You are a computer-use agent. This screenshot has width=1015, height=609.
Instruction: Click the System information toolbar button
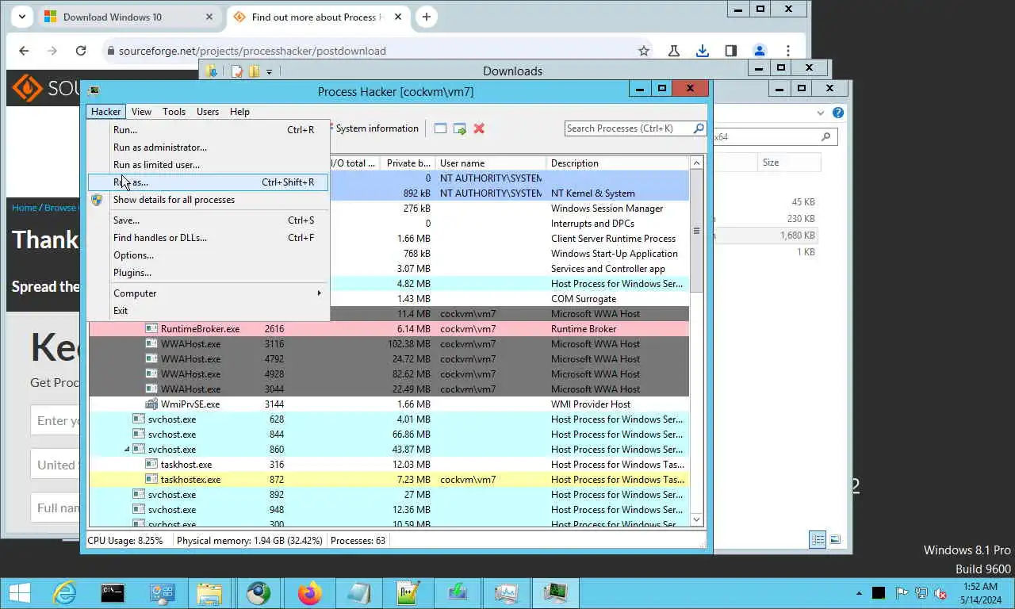point(377,128)
